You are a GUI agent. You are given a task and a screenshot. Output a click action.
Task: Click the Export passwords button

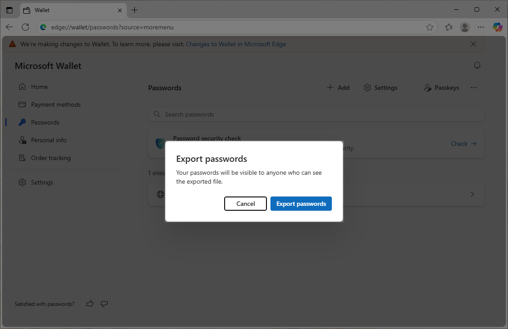pos(301,204)
